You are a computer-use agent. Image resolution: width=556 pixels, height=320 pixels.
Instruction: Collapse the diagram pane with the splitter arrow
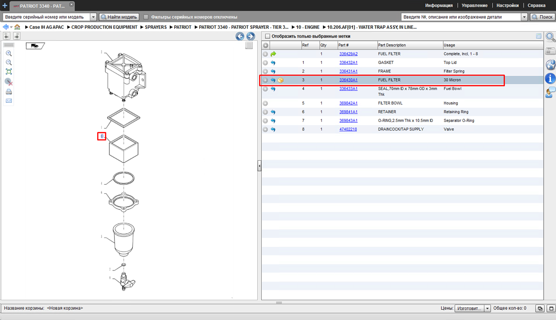coord(259,166)
